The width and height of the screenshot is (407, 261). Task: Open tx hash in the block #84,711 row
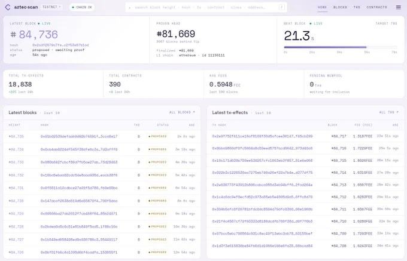262,209
